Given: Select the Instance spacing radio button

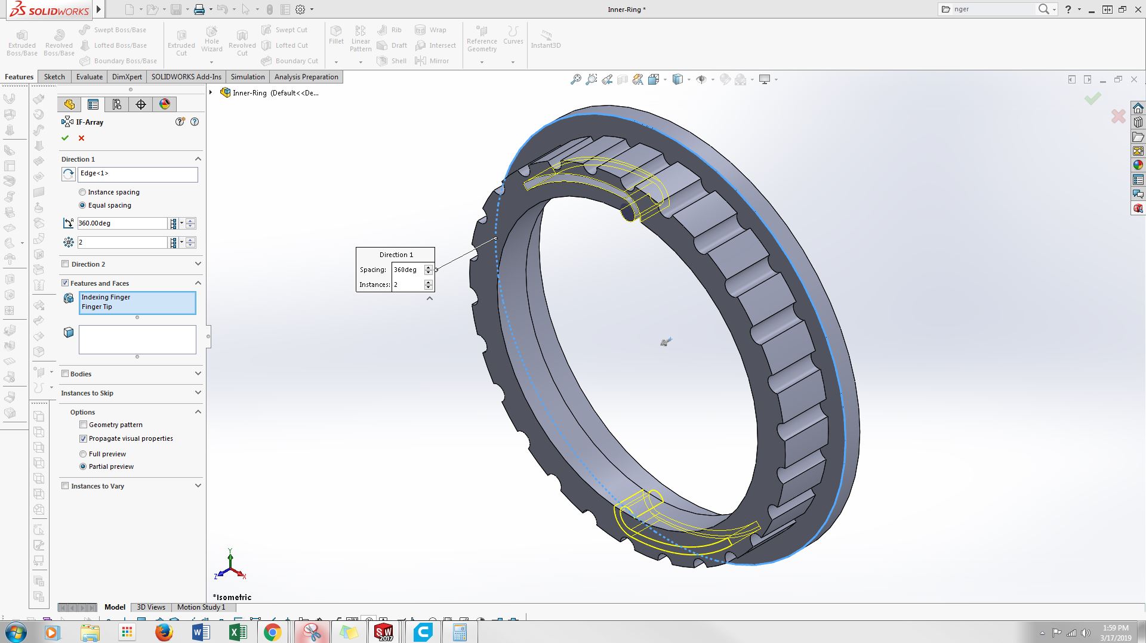Looking at the screenshot, I should point(82,192).
